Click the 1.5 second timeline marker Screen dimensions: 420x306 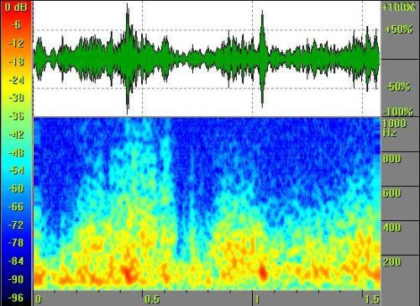tap(372, 299)
